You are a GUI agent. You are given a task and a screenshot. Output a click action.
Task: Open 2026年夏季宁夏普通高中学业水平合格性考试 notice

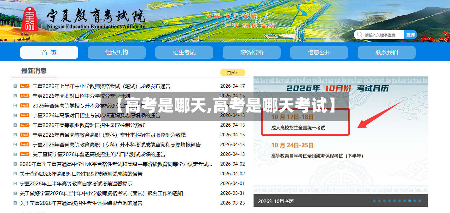pyautogui.click(x=116, y=164)
